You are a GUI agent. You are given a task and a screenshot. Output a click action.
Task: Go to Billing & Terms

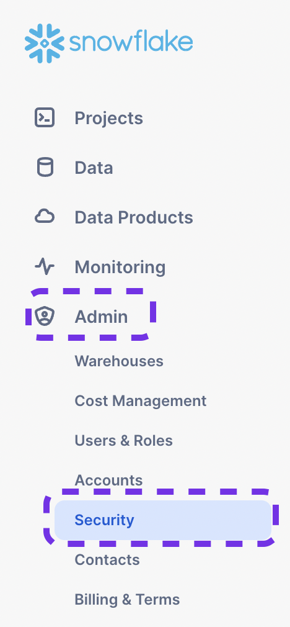pos(127,600)
